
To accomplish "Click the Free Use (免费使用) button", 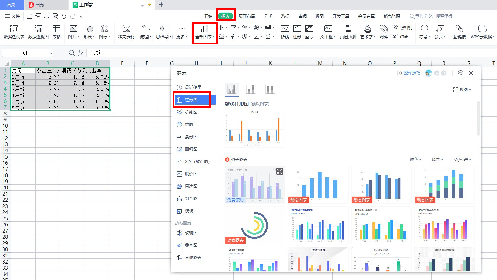I will coord(235,200).
